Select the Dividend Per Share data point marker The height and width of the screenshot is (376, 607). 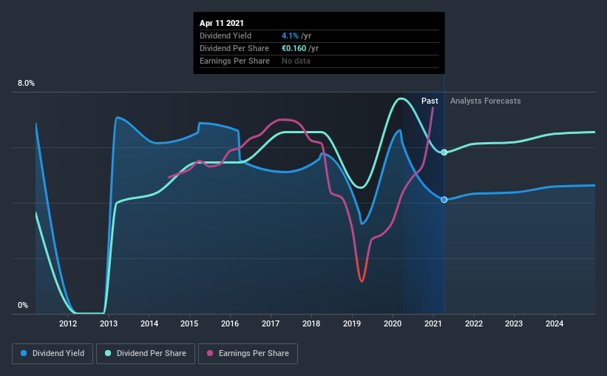point(444,152)
